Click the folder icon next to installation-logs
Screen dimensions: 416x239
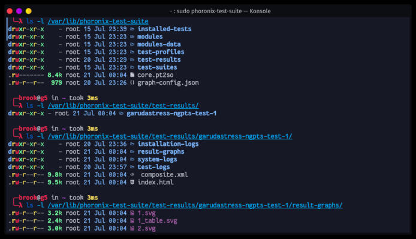click(132, 144)
